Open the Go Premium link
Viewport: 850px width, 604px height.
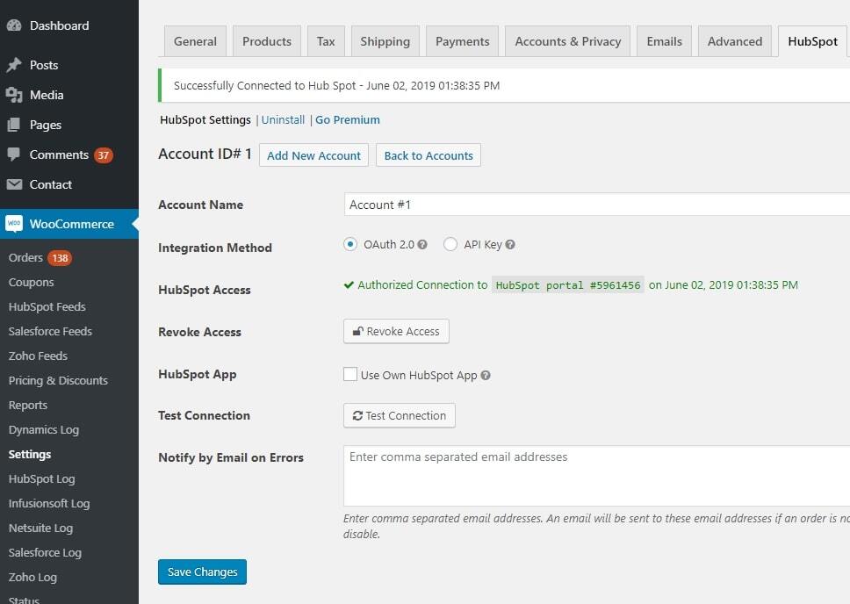tap(348, 119)
